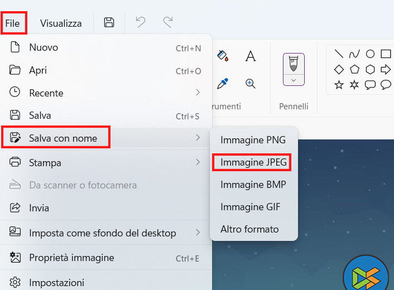Choose Salva in the File menu

105,115
